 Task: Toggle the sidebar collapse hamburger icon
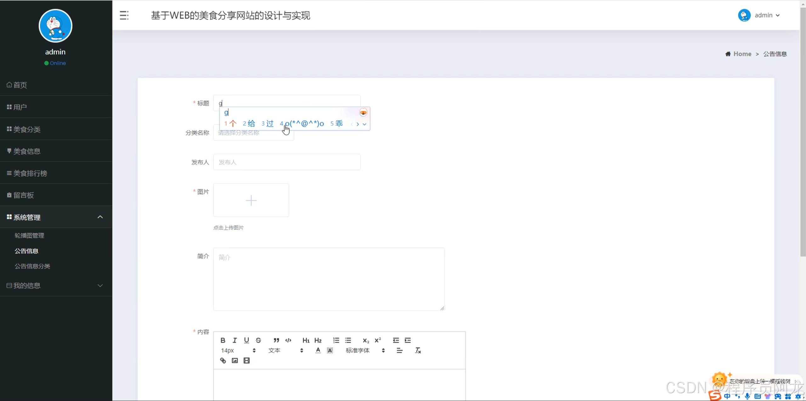(124, 15)
